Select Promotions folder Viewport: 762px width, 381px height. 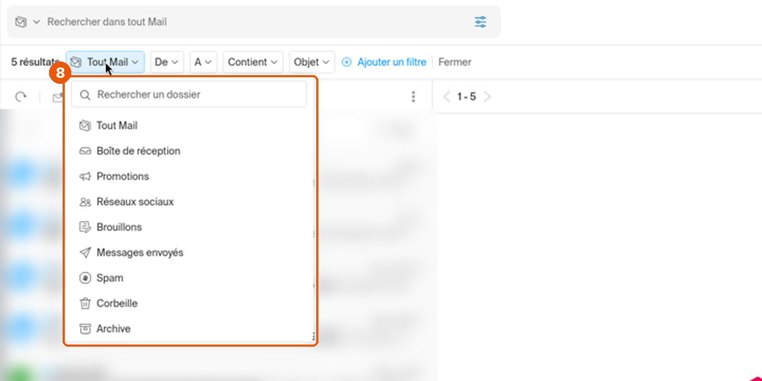click(189, 176)
